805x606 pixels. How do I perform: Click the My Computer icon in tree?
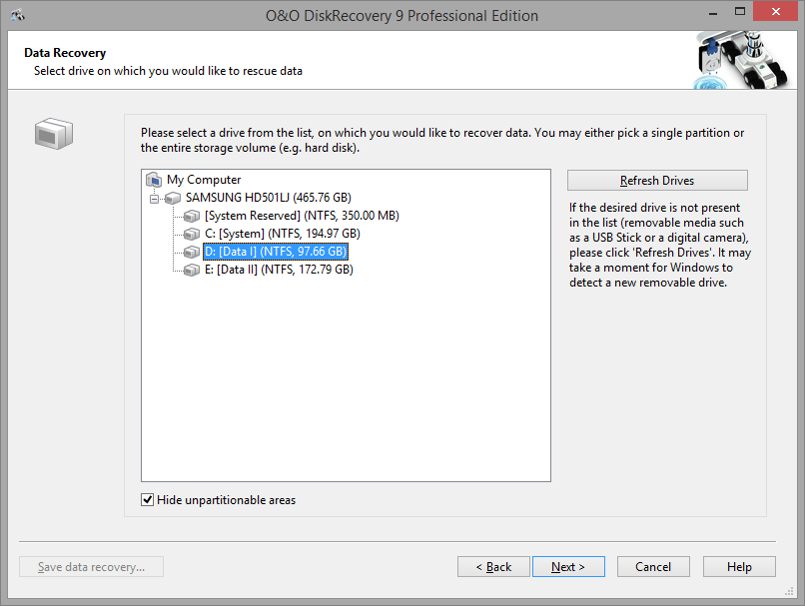pos(154,180)
